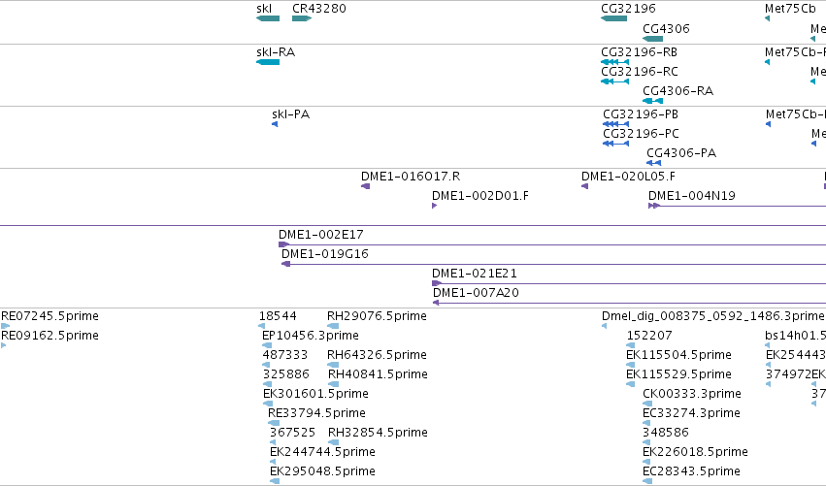826x486 pixels.
Task: Select the EP10456.3prime label
Action: 311,336
